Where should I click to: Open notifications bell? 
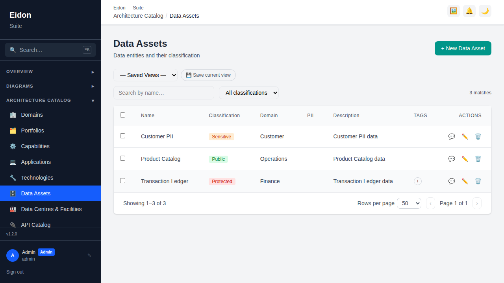[469, 11]
